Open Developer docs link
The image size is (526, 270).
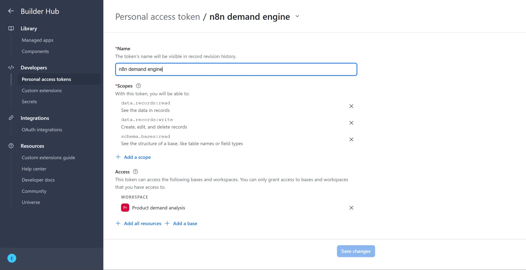point(38,180)
